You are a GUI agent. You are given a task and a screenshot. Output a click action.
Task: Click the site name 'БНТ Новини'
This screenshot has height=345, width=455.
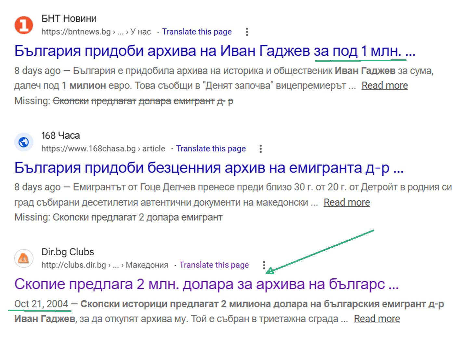(x=69, y=19)
